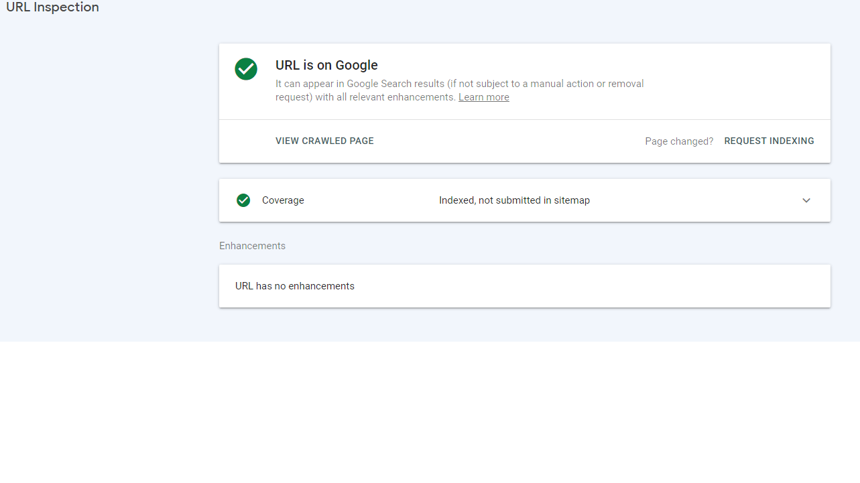Click the "URL has no enhancements" text

click(295, 286)
